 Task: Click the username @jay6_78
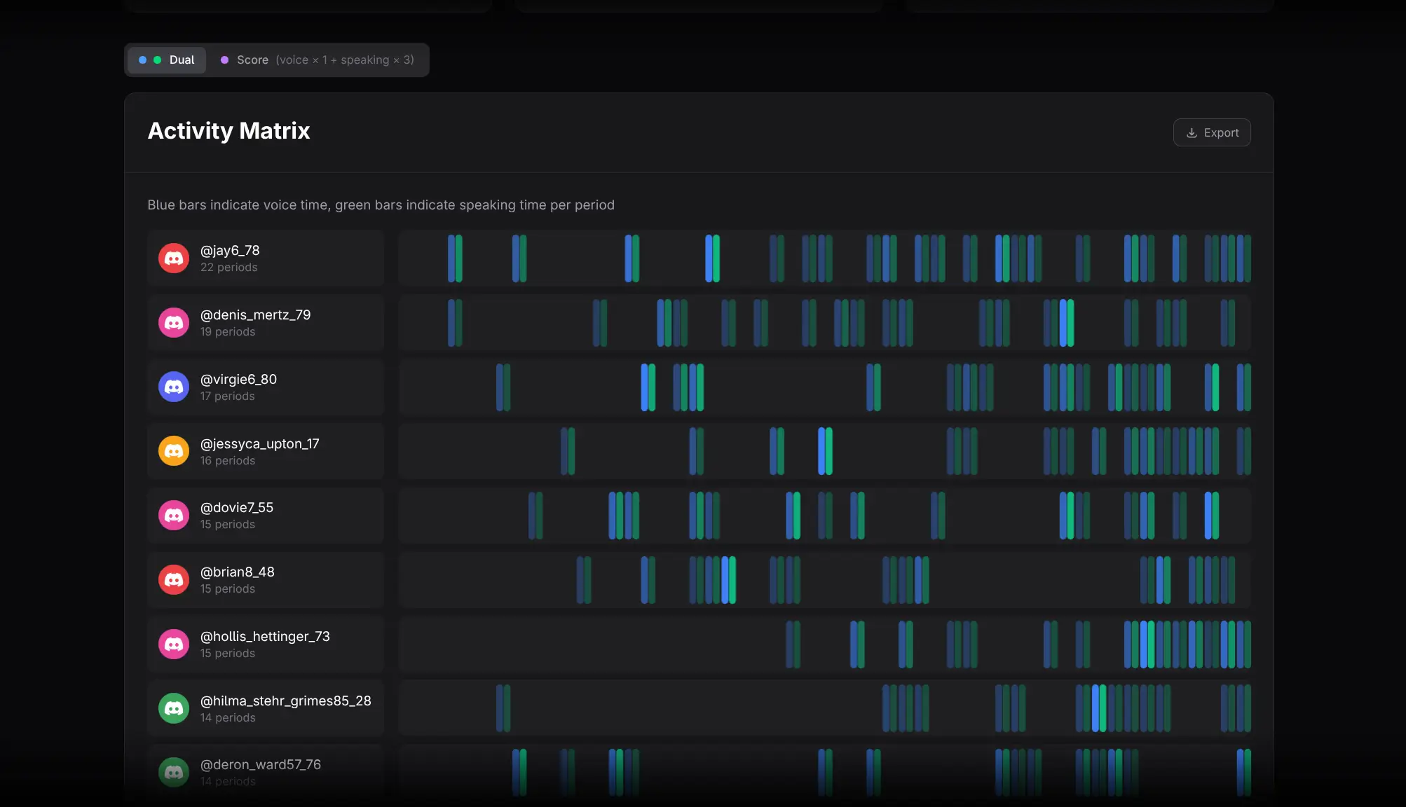coord(230,250)
